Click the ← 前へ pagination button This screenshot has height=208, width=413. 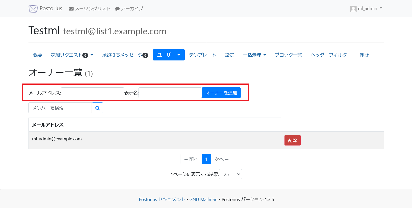tap(191, 159)
